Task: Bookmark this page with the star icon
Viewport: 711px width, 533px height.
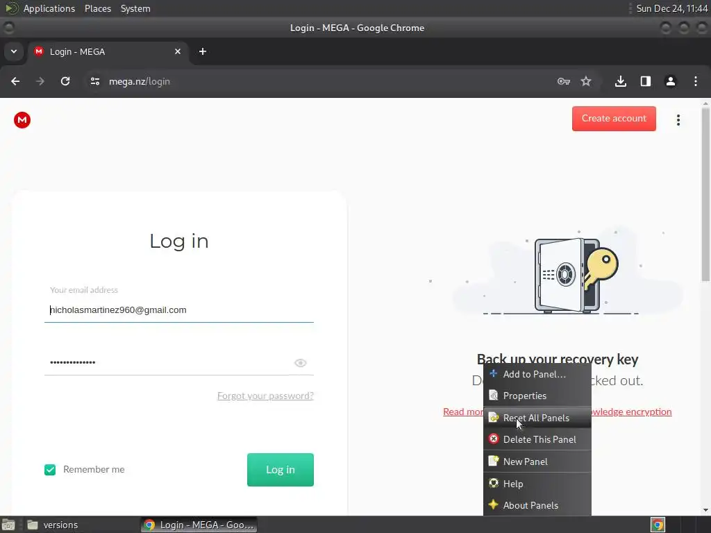Action: point(586,81)
